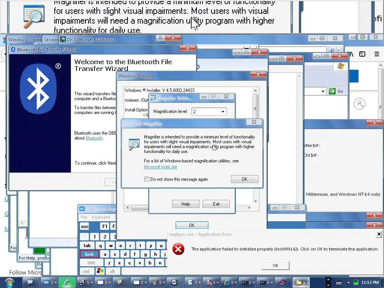Click the Bluetooth icon in wizard title bar
Image resolution: width=384 pixels, height=288 pixels.
pos(13,49)
